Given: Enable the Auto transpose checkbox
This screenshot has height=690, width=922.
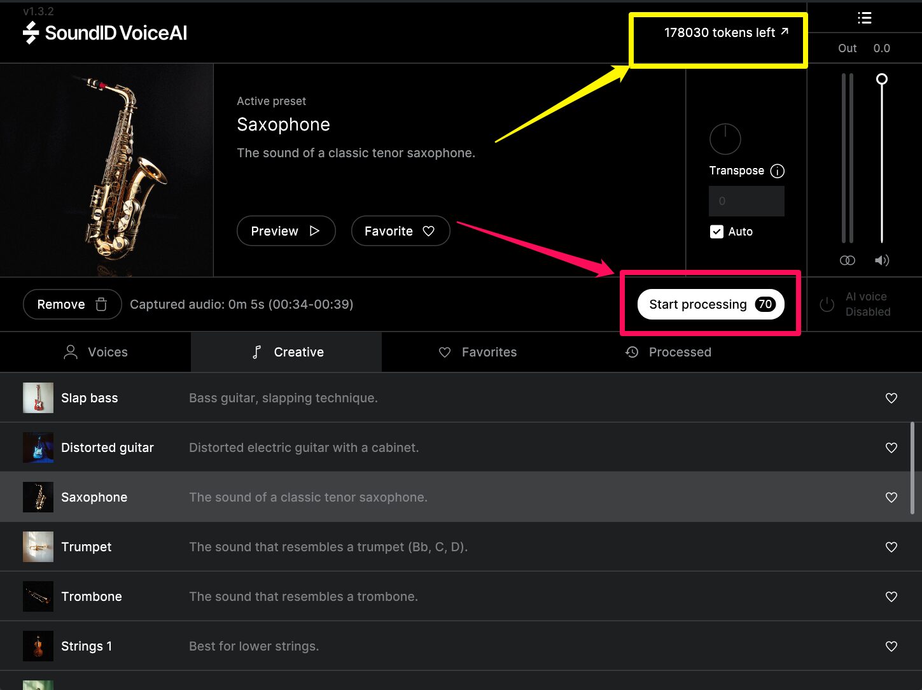Looking at the screenshot, I should coord(716,232).
